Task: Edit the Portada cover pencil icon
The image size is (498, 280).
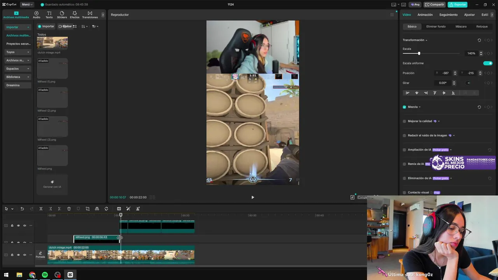Action: pos(40,253)
